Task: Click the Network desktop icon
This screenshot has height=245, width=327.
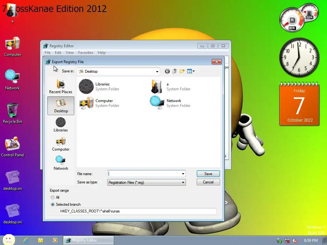Action: [x=12, y=80]
